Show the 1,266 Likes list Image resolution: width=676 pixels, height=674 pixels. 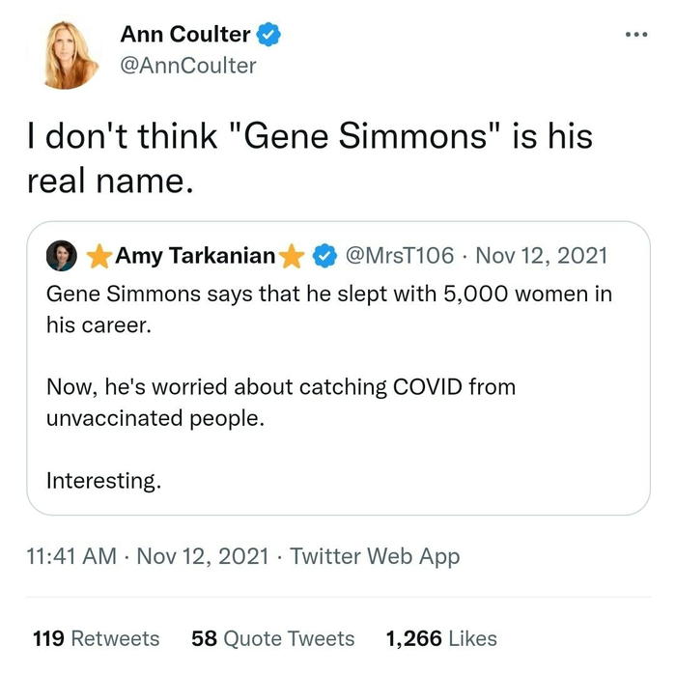point(440,638)
